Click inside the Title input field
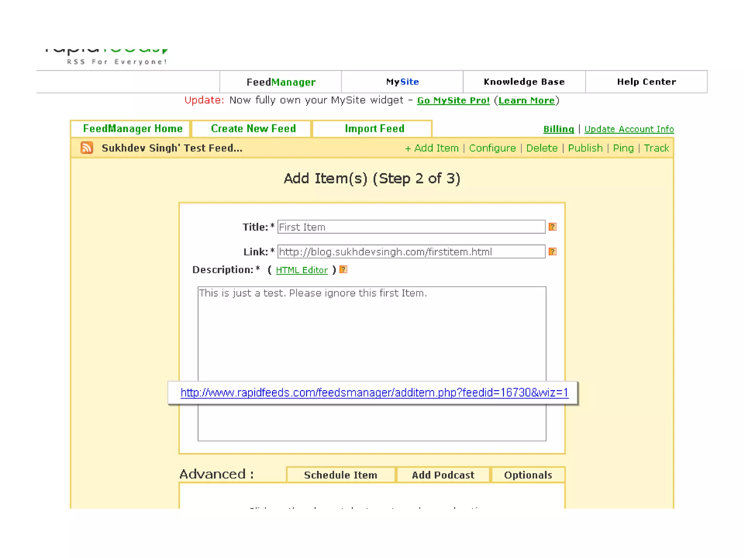This screenshot has height=558, width=744. (x=411, y=227)
